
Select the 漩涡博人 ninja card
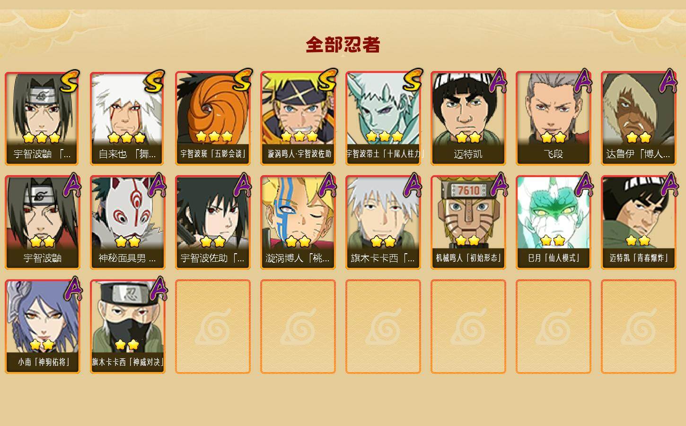[x=298, y=222]
